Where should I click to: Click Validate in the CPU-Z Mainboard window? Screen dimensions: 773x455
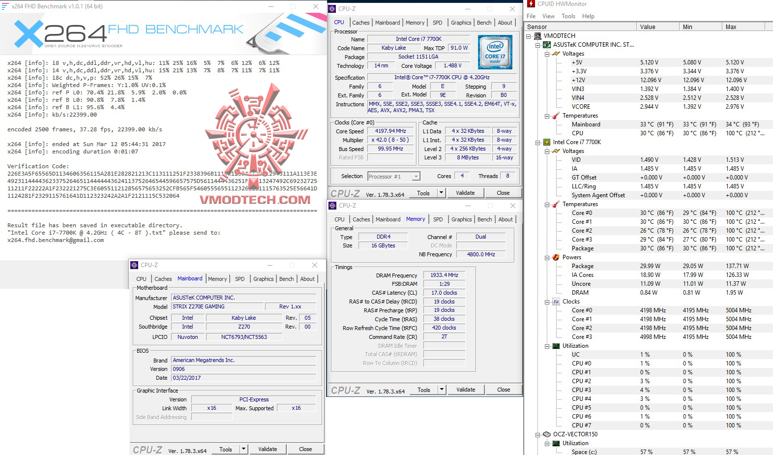pos(268,449)
